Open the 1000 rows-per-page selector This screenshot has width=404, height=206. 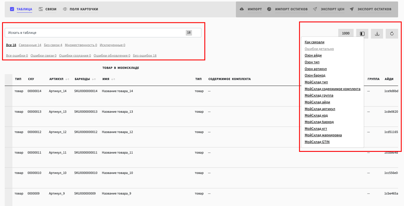tap(346, 34)
